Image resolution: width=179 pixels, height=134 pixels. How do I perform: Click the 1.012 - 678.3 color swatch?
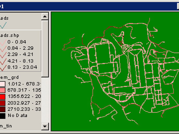[3, 84]
